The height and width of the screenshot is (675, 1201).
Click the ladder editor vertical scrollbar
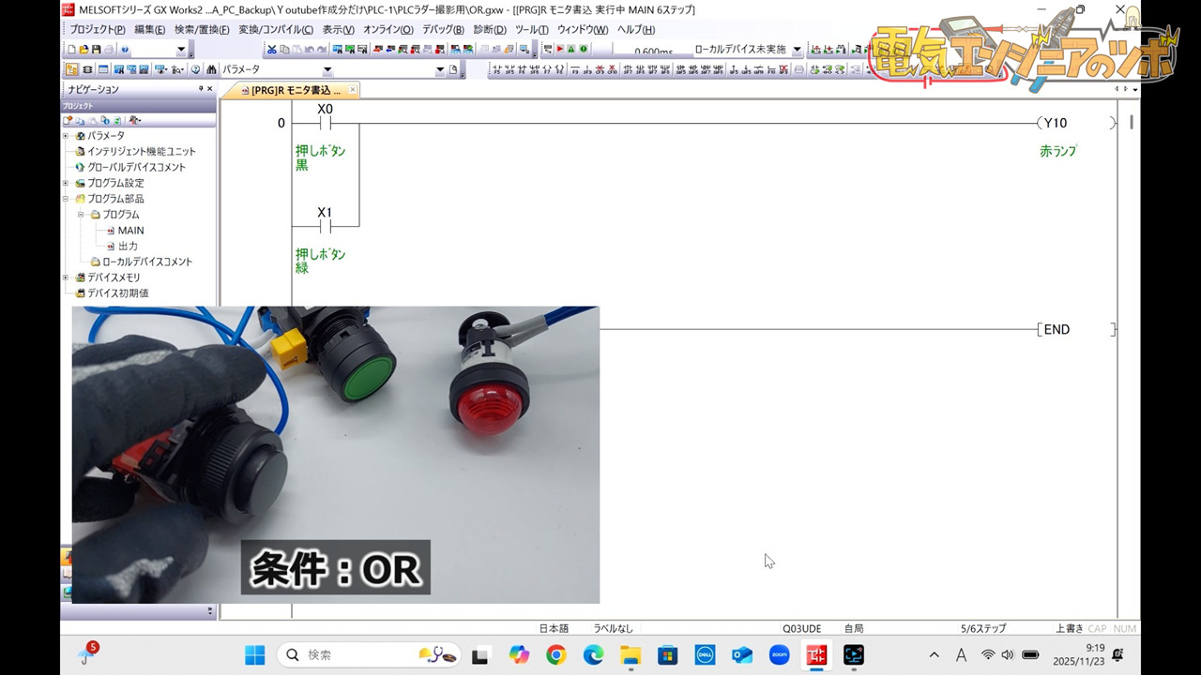point(1131,122)
